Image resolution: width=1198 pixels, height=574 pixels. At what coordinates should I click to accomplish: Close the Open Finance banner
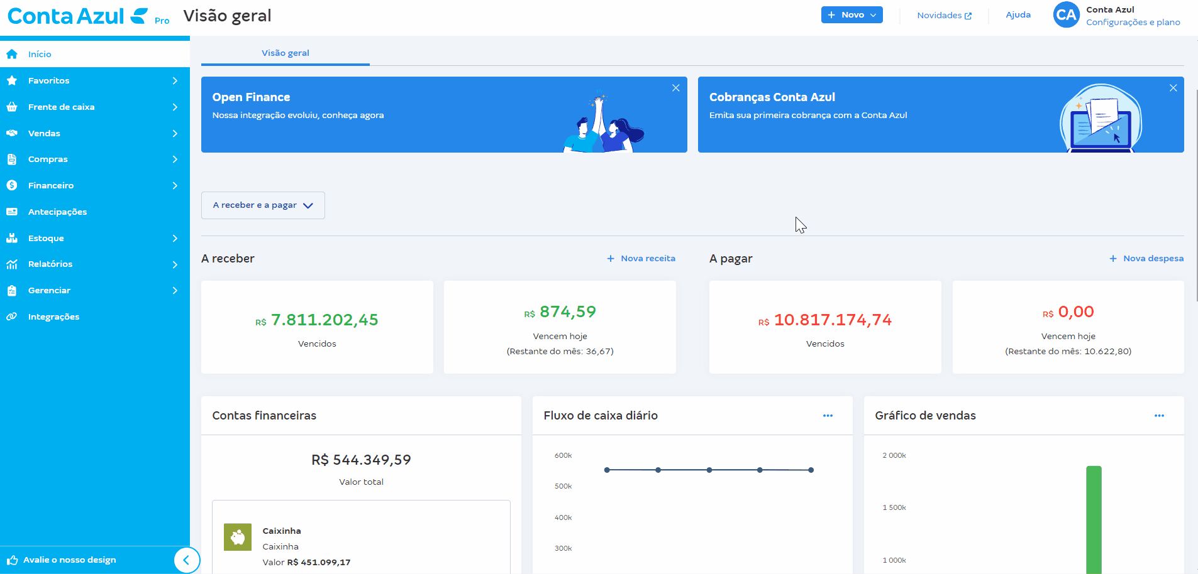(675, 88)
